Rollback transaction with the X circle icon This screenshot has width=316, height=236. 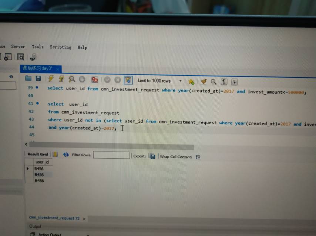(x=118, y=80)
